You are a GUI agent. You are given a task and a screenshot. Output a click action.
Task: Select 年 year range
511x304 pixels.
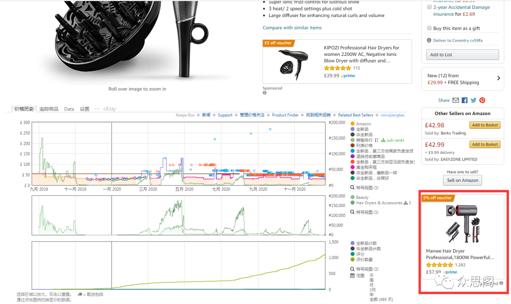pyautogui.click(x=371, y=295)
